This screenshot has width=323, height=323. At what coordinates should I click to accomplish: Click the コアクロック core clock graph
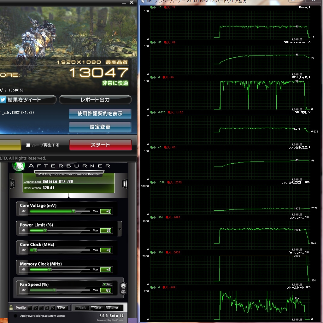pyautogui.click(x=230, y=235)
